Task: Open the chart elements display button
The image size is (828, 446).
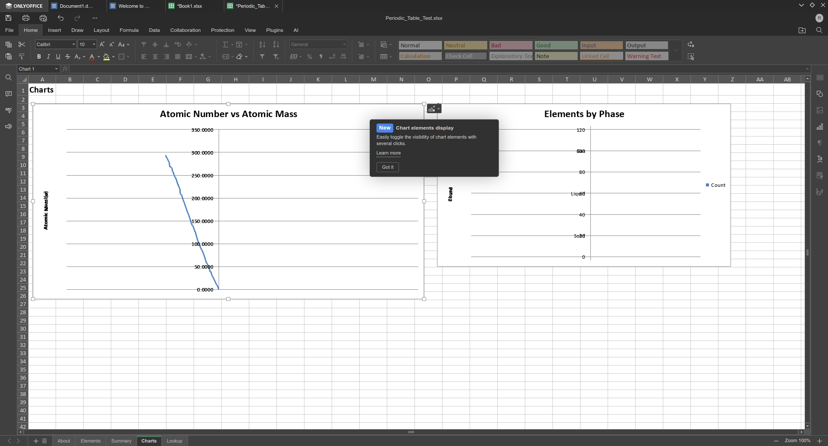Action: pyautogui.click(x=434, y=109)
